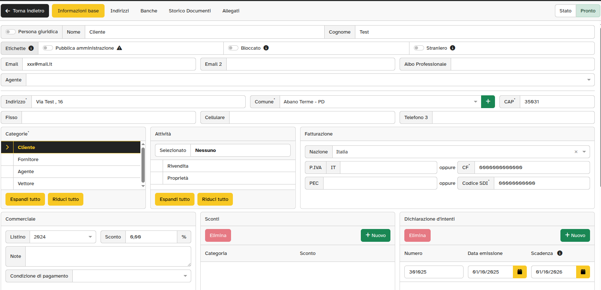Click the info icon beside Scadenza header

(560, 253)
